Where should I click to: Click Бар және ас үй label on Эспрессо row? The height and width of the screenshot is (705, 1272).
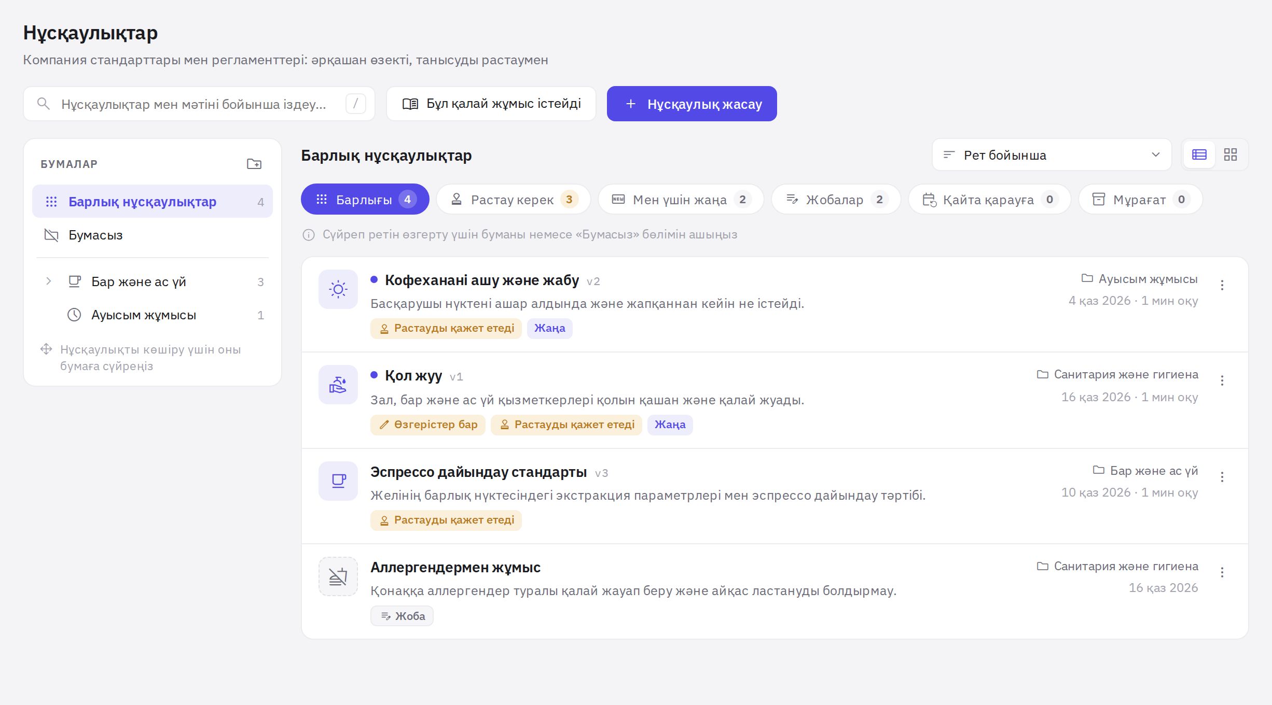pyautogui.click(x=1145, y=471)
